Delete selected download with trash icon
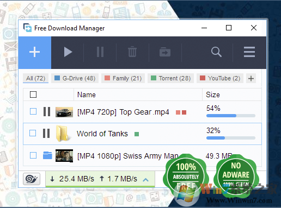The image size is (281, 208). tap(132, 52)
